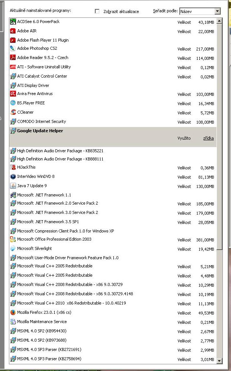
Task: Click the Adobe Flash Player 11 Plugin icon
Action: point(13,40)
